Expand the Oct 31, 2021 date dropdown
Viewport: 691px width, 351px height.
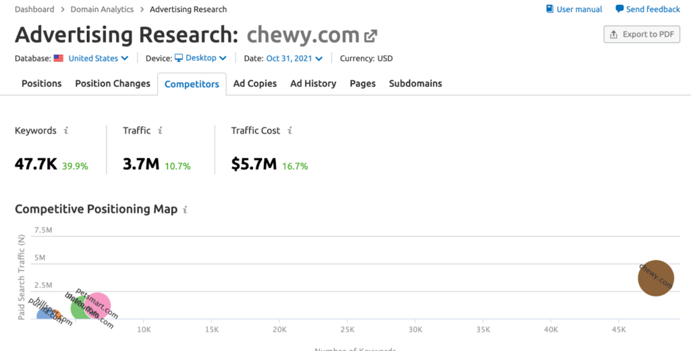294,59
